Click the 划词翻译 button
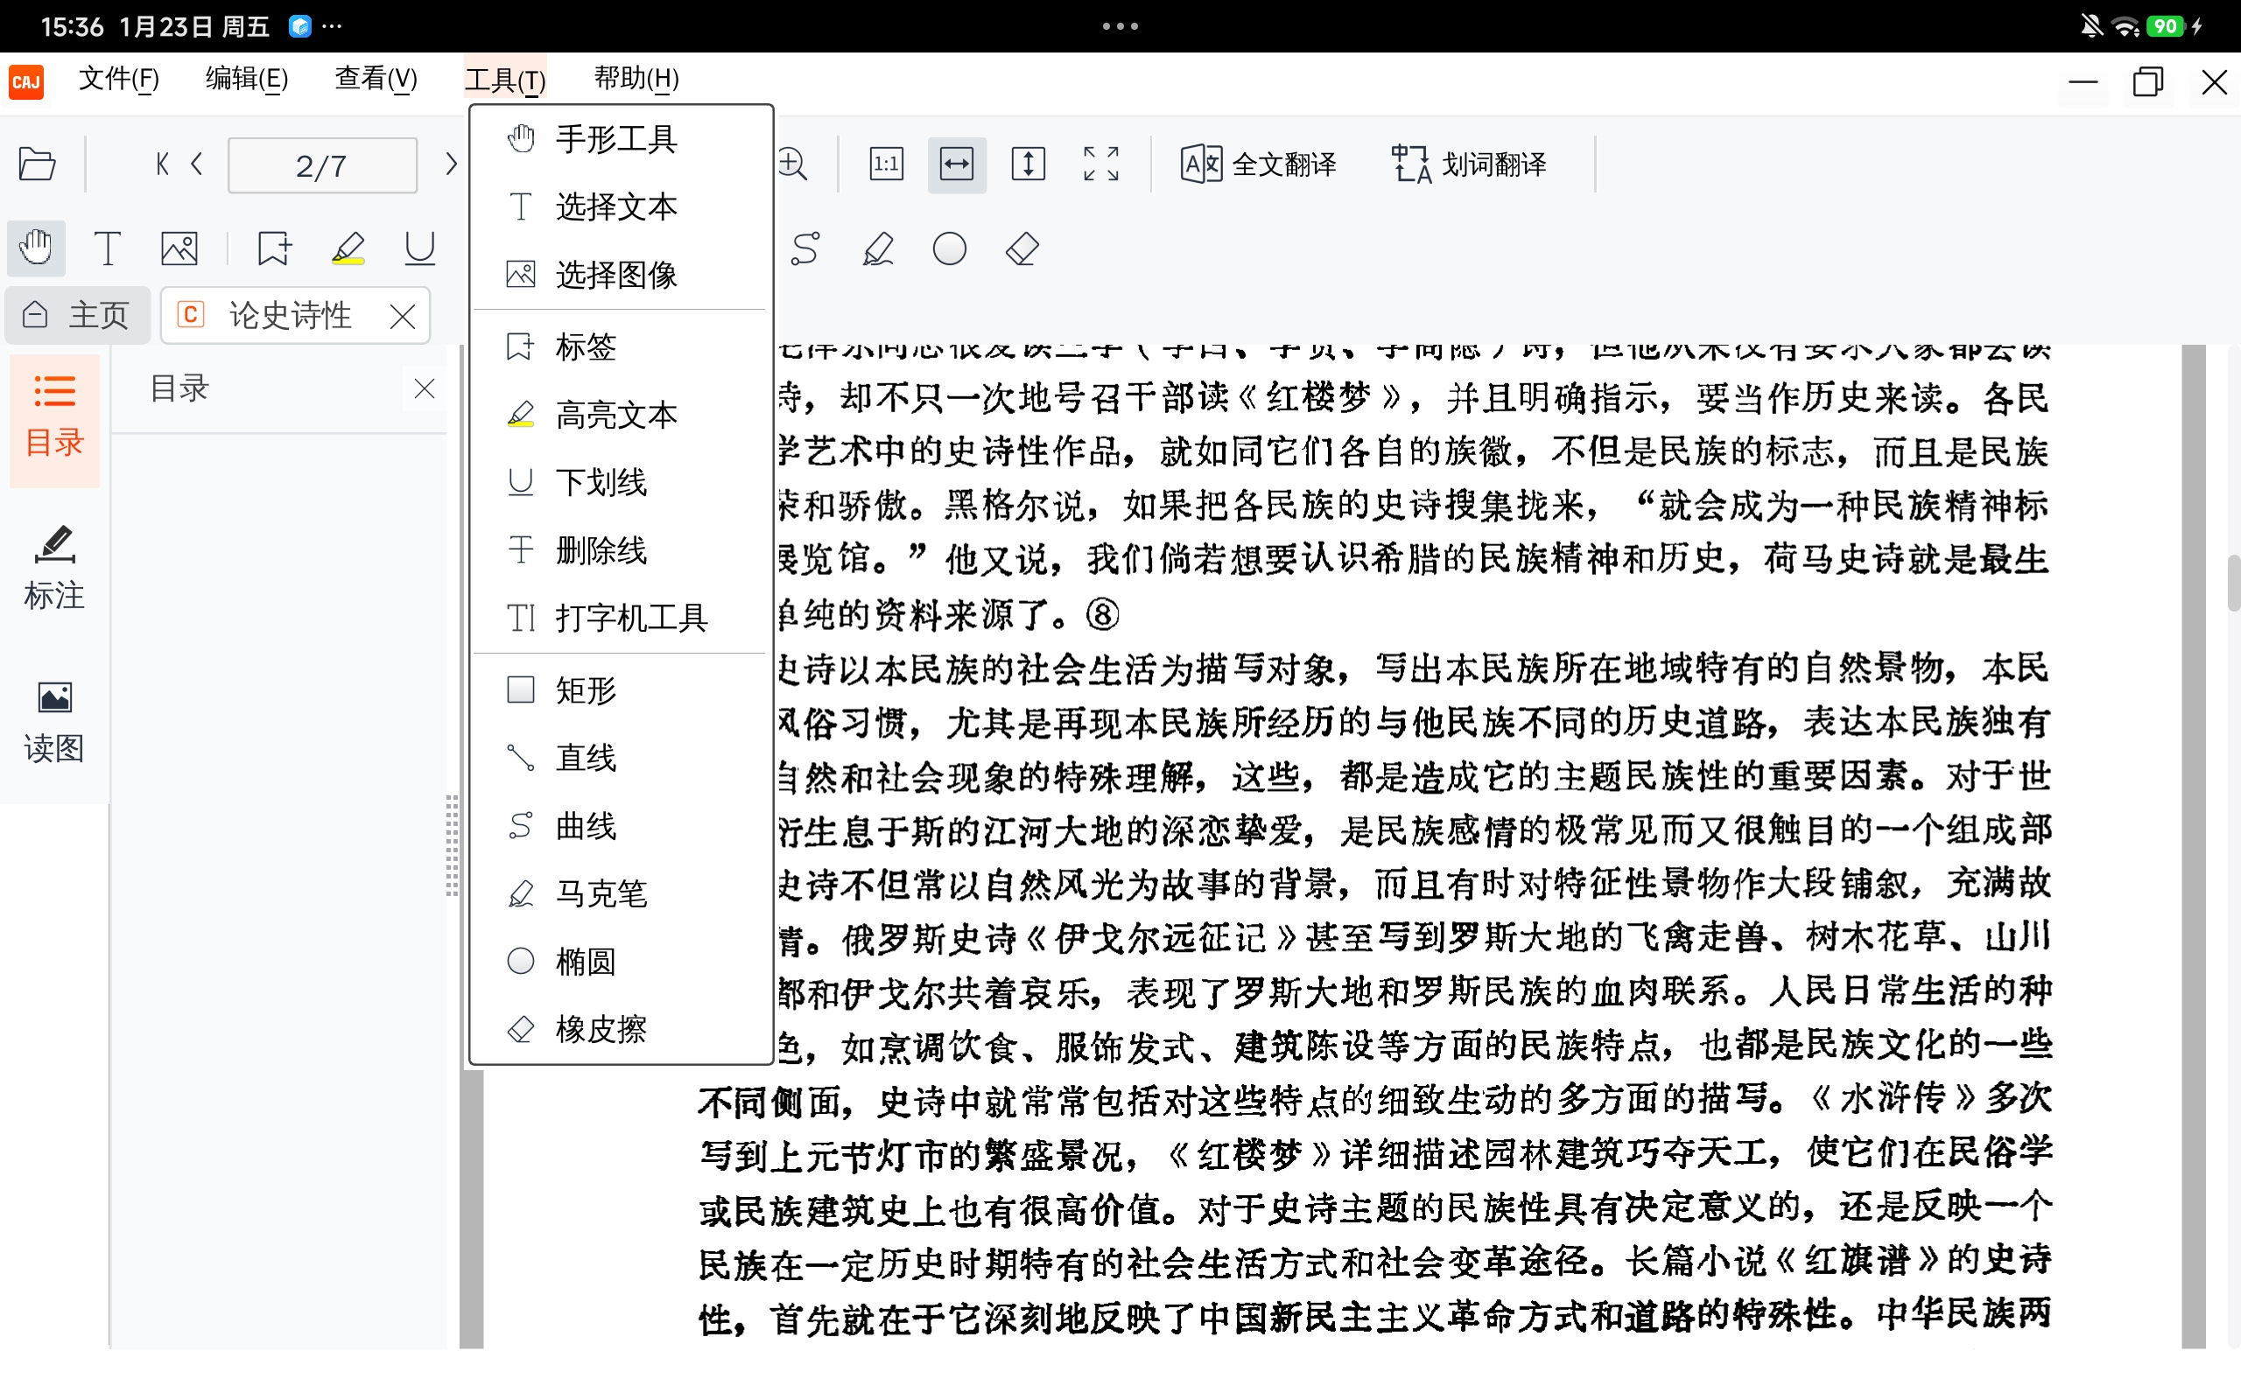 coord(1469,164)
